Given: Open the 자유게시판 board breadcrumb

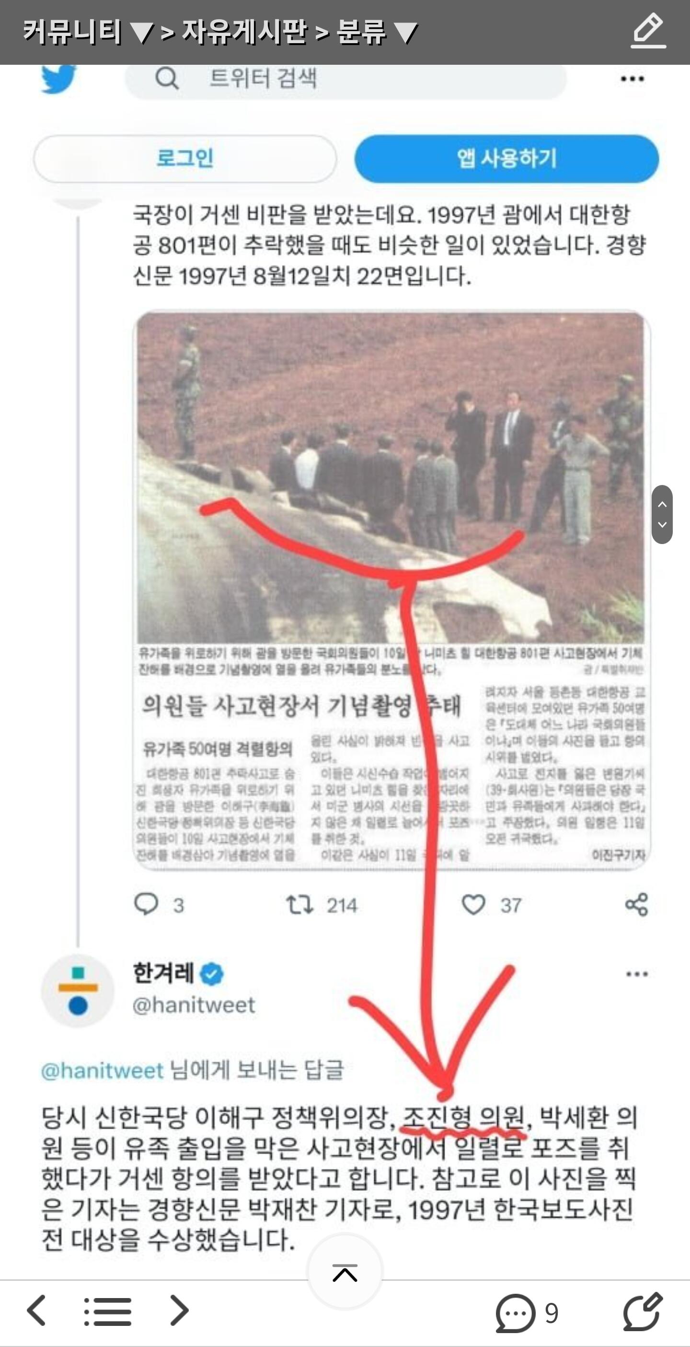Looking at the screenshot, I should coord(244,32).
